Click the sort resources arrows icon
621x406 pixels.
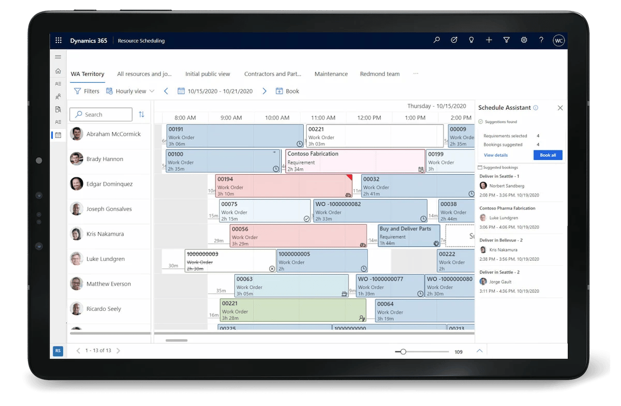tap(141, 114)
